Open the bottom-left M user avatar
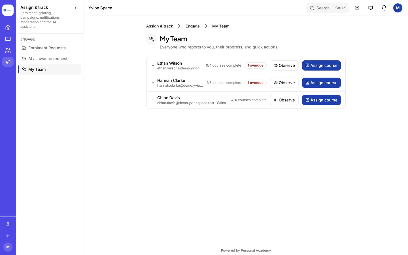Image resolution: width=408 pixels, height=255 pixels. point(8,247)
